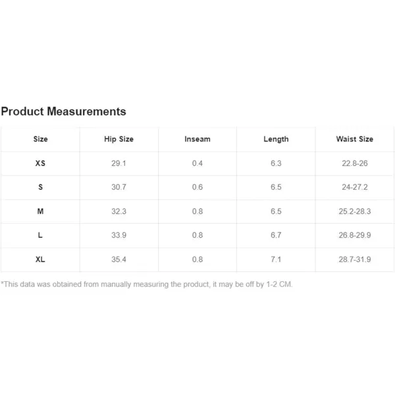Select inseam value 0.6
The height and width of the screenshot is (395, 395).
[x=197, y=187]
